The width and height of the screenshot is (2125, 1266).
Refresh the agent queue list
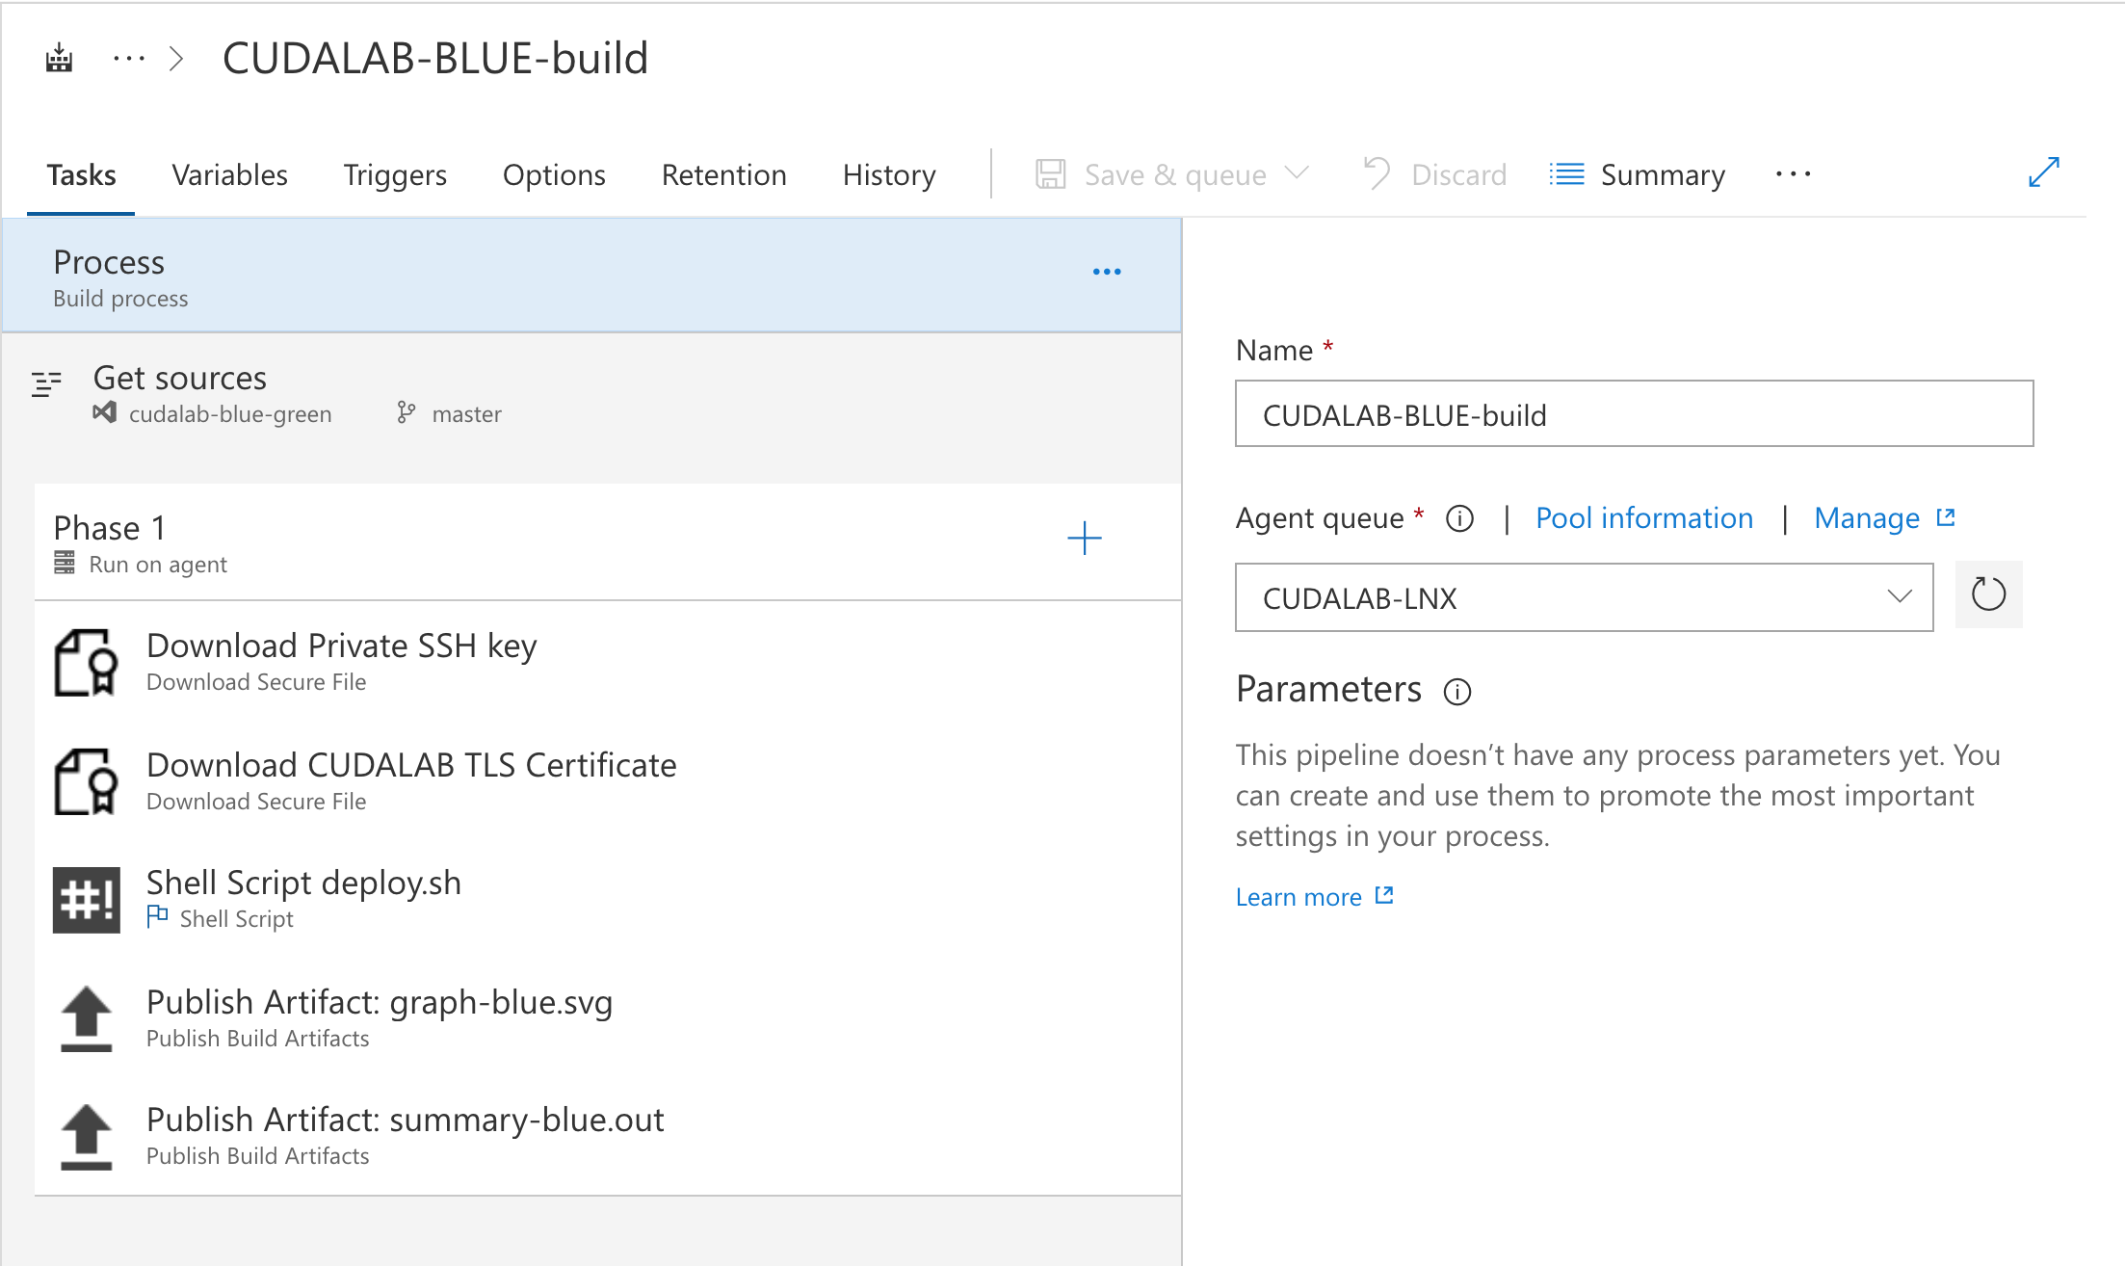[x=1987, y=594]
